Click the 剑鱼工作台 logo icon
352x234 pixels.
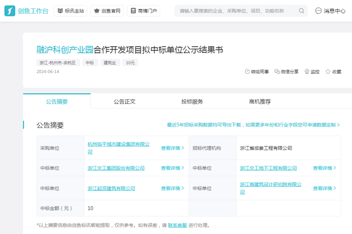click(x=10, y=11)
